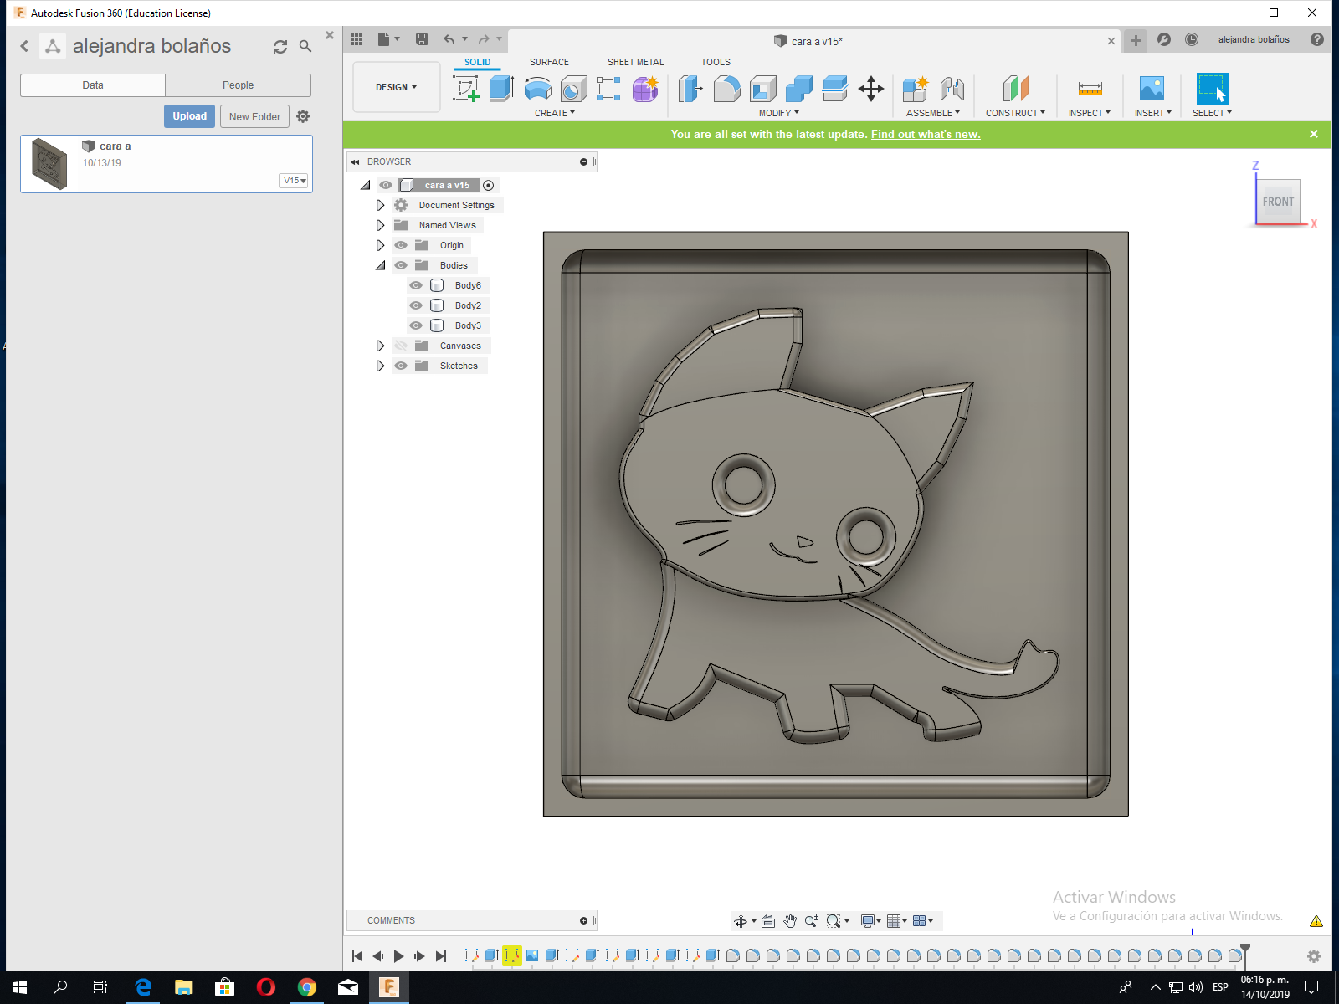The height and width of the screenshot is (1004, 1339).
Task: Open the Find out what's new link
Action: 926,134
